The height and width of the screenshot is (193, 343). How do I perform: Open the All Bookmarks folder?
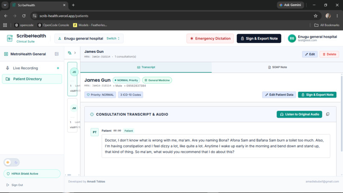point(327,25)
